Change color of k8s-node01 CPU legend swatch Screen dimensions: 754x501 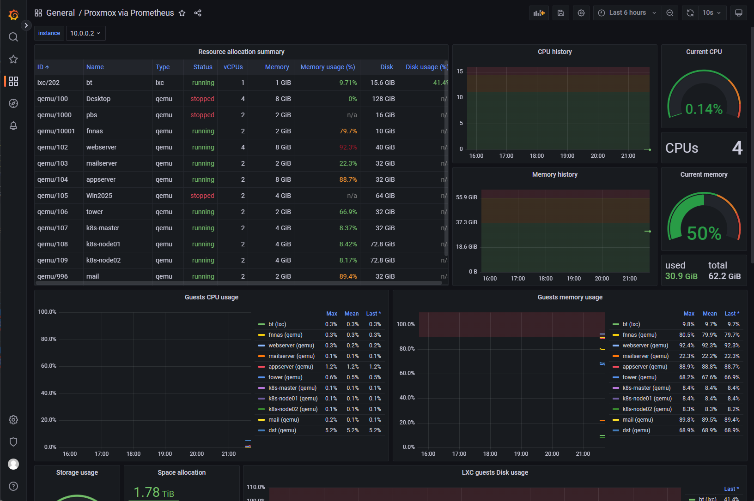click(261, 399)
